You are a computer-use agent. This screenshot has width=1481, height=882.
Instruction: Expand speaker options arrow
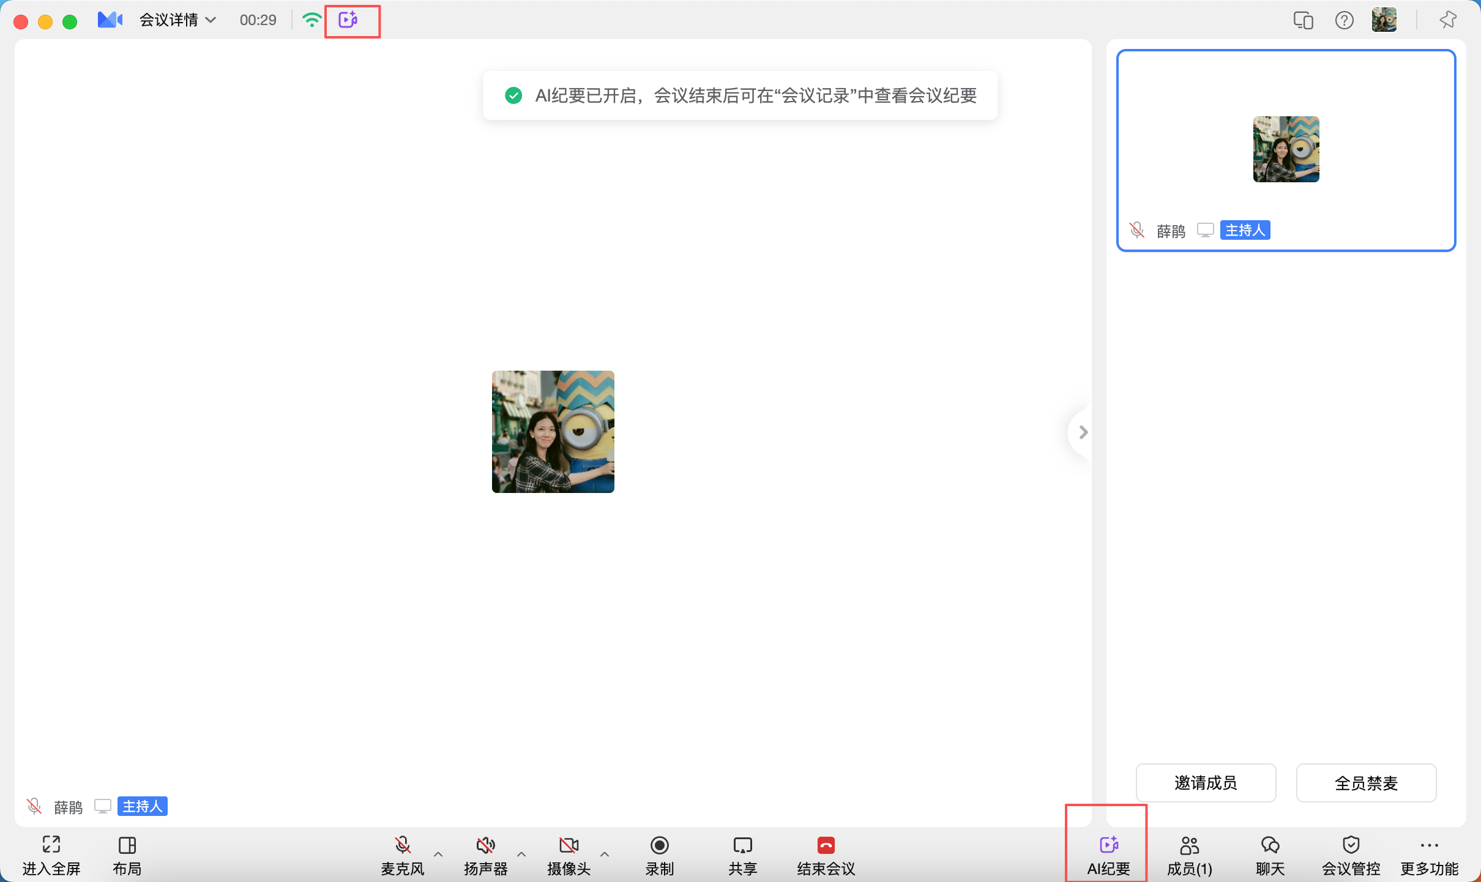click(521, 854)
